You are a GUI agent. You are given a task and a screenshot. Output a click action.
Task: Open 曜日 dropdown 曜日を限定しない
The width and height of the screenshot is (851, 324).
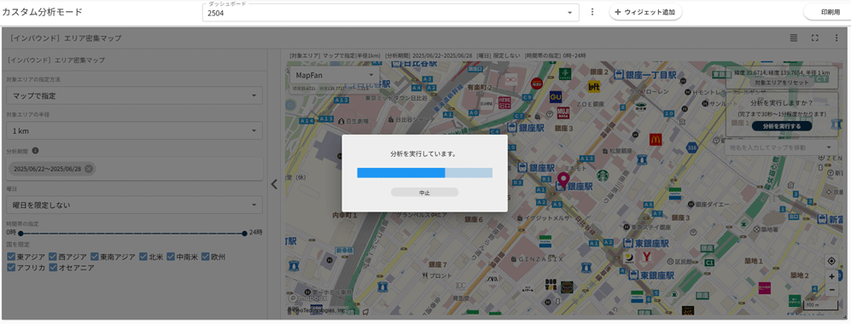(x=135, y=205)
